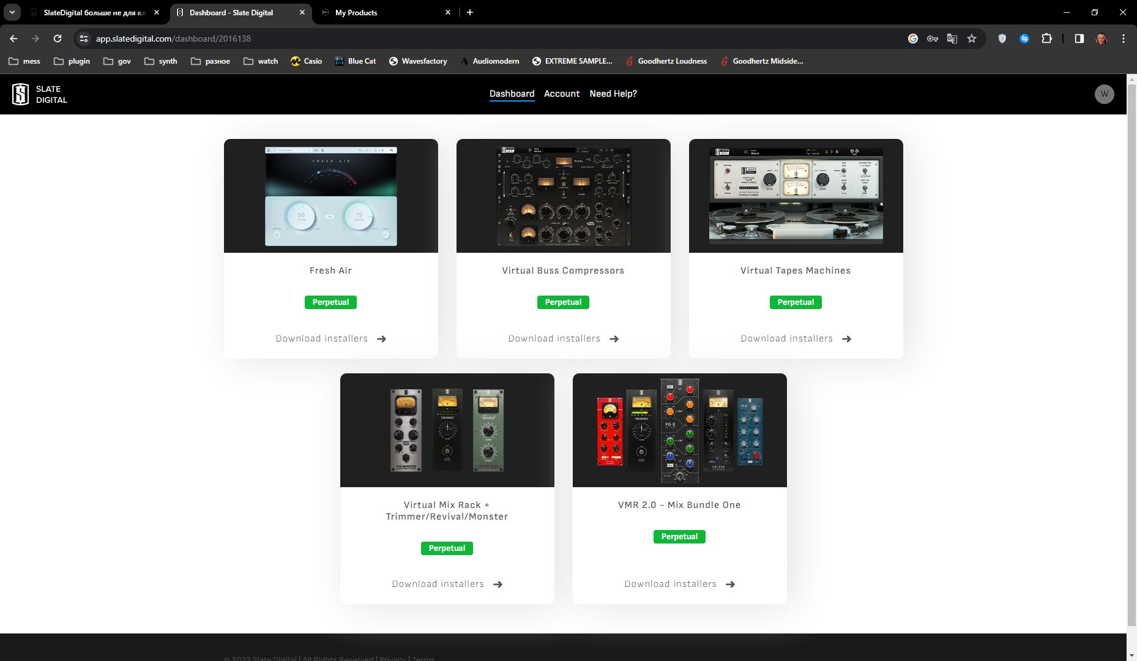Open the Wavesfactory bookmark
This screenshot has height=661, width=1137.
[x=418, y=61]
